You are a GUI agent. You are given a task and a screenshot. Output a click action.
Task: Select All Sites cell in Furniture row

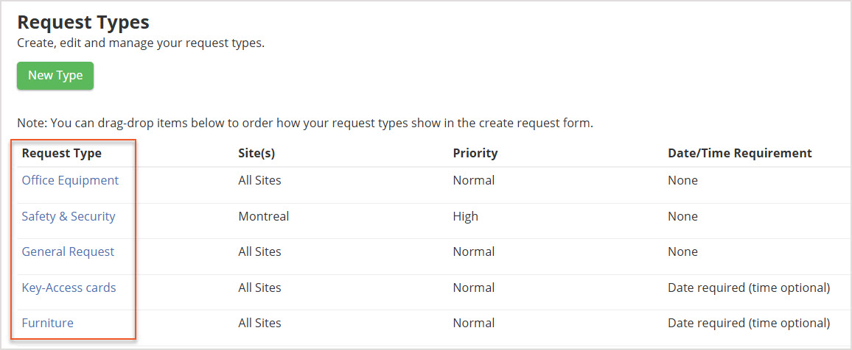[259, 324]
